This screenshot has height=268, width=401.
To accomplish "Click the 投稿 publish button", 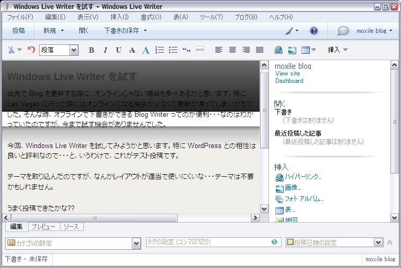I will coord(18,31).
